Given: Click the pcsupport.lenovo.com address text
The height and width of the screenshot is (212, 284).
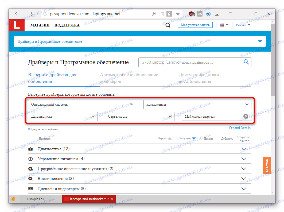Looking at the screenshot, I should [x=69, y=14].
